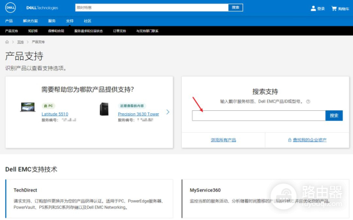Click the Dell round logo

(x=11, y=8)
